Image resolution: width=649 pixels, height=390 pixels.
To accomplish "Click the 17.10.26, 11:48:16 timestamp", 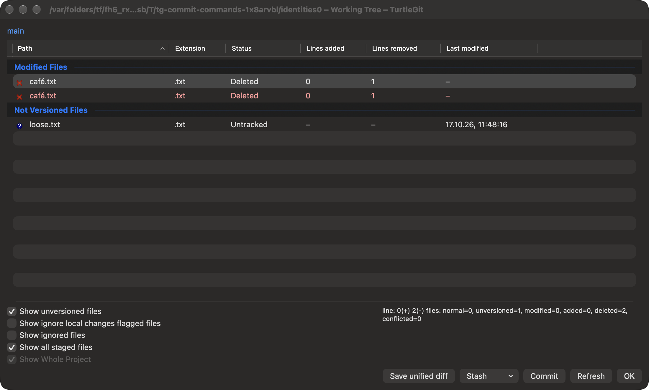I will click(476, 125).
